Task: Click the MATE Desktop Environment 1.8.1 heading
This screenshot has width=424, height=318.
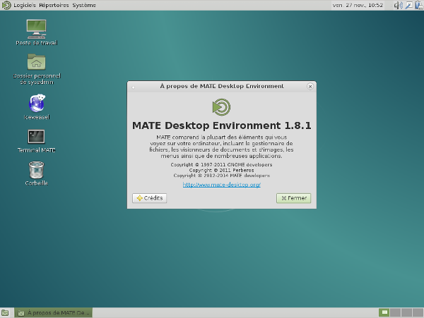Action: (221, 126)
